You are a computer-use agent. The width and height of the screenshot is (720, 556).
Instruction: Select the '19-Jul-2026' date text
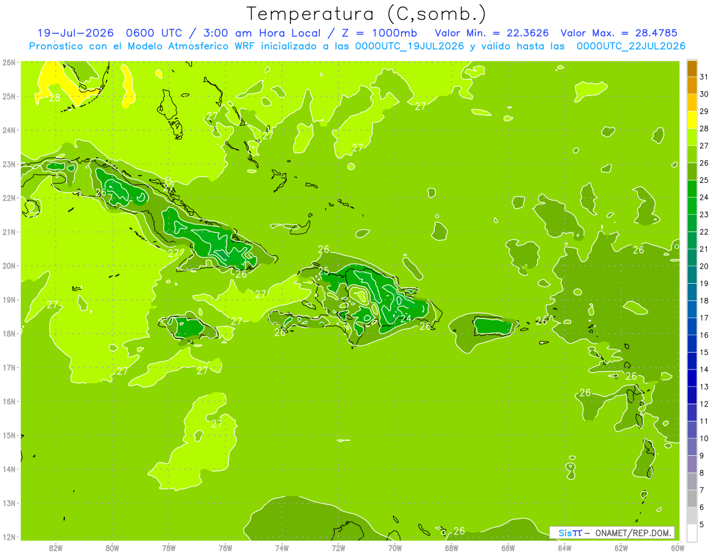[75, 33]
